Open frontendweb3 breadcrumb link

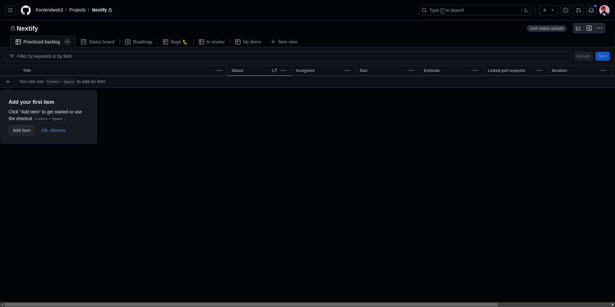click(x=49, y=10)
